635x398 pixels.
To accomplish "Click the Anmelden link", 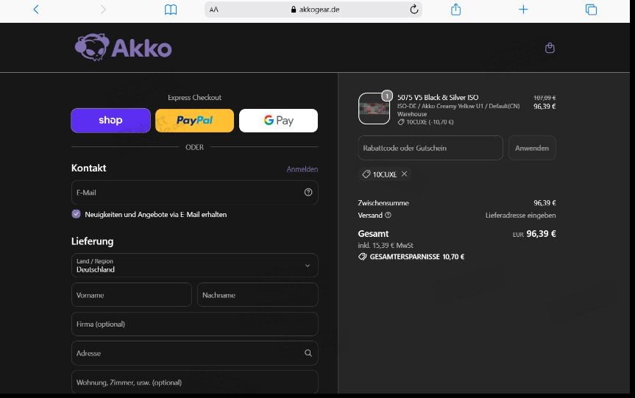I will (x=302, y=168).
